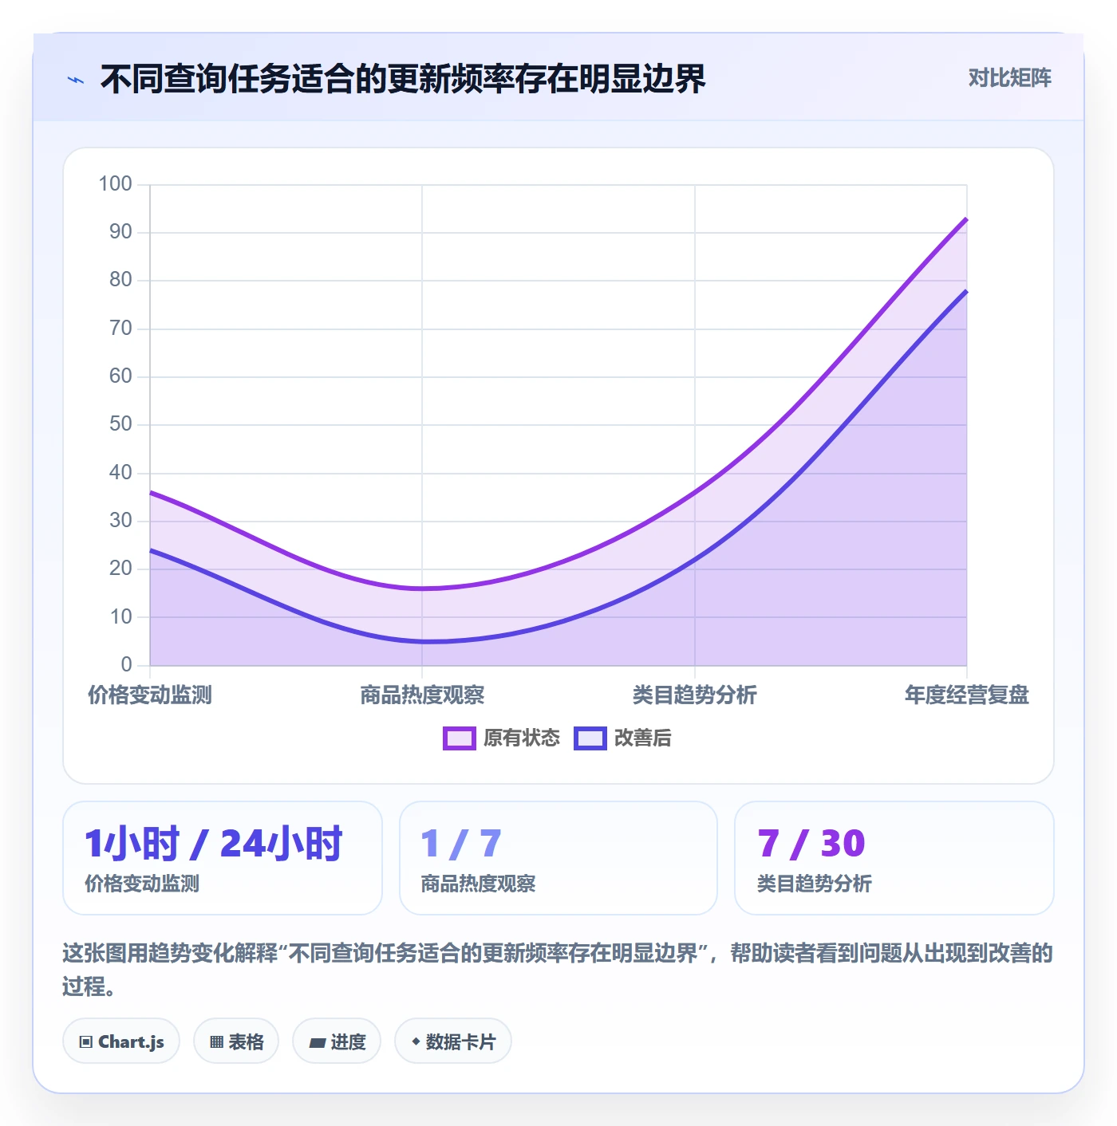Click the blue line's lowest point at 商品热度观察
Screen dimensions: 1117x1126
pos(422,641)
